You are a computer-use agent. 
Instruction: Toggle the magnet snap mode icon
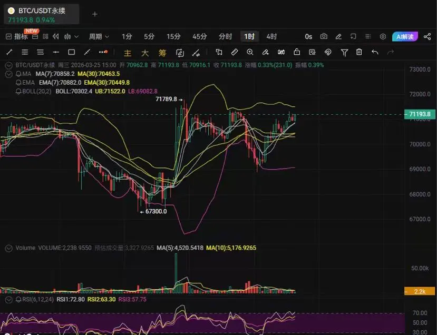coord(328,52)
